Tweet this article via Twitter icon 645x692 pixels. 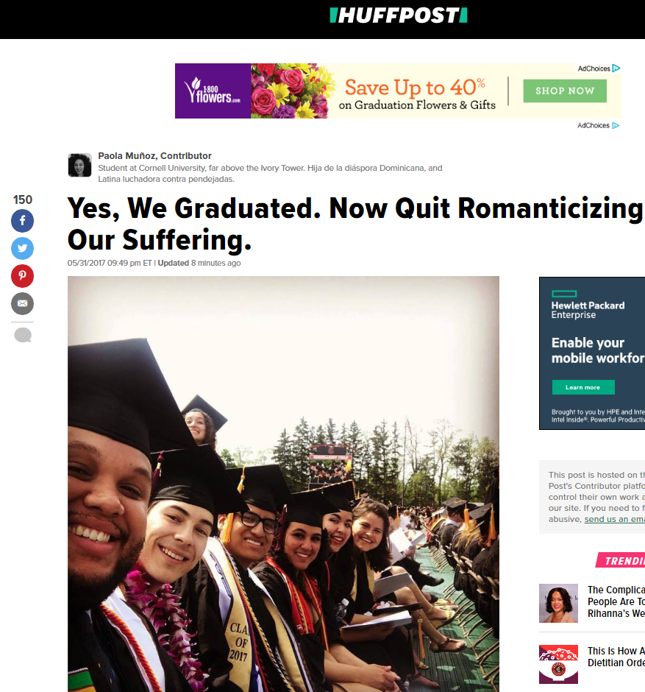coord(22,249)
